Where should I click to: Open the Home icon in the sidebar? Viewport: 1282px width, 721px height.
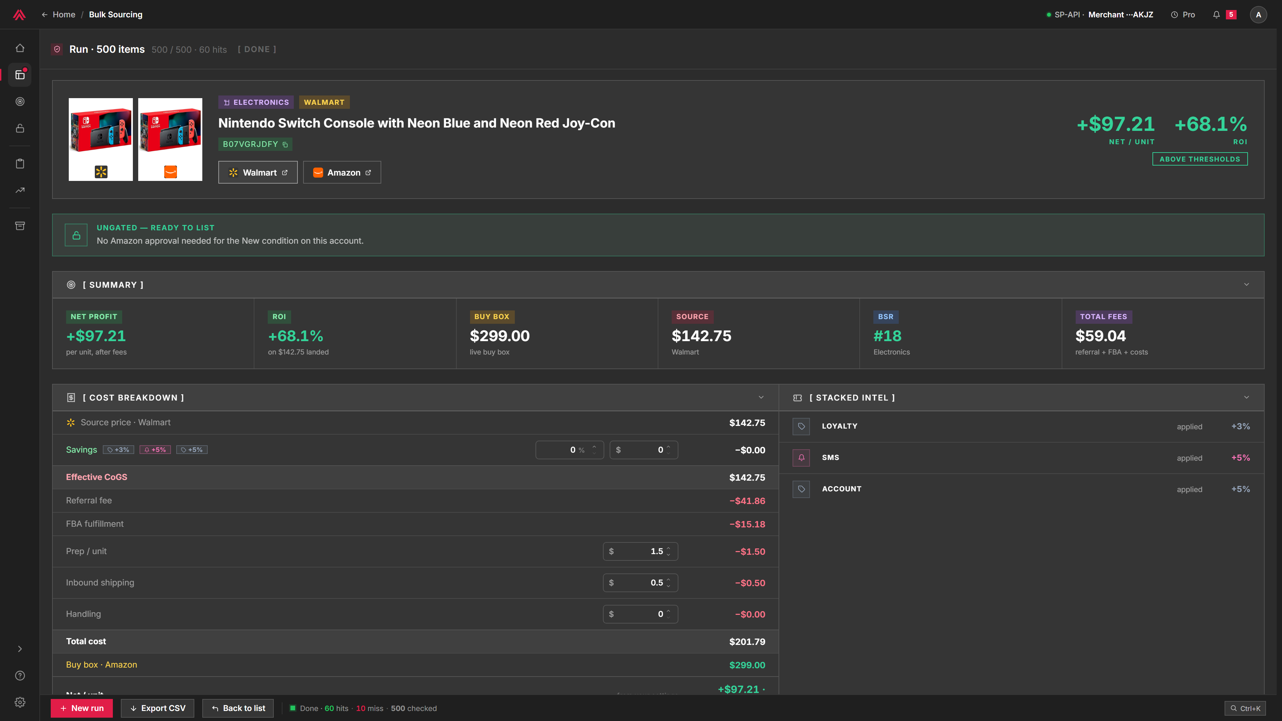point(20,48)
